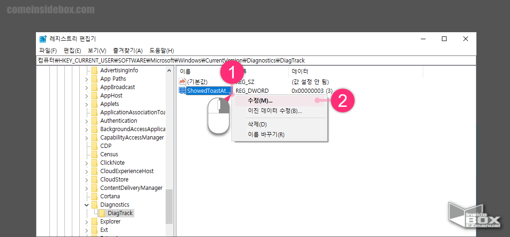Click the AppHost folder icon
The width and height of the screenshot is (510, 237).
pyautogui.click(x=95, y=96)
